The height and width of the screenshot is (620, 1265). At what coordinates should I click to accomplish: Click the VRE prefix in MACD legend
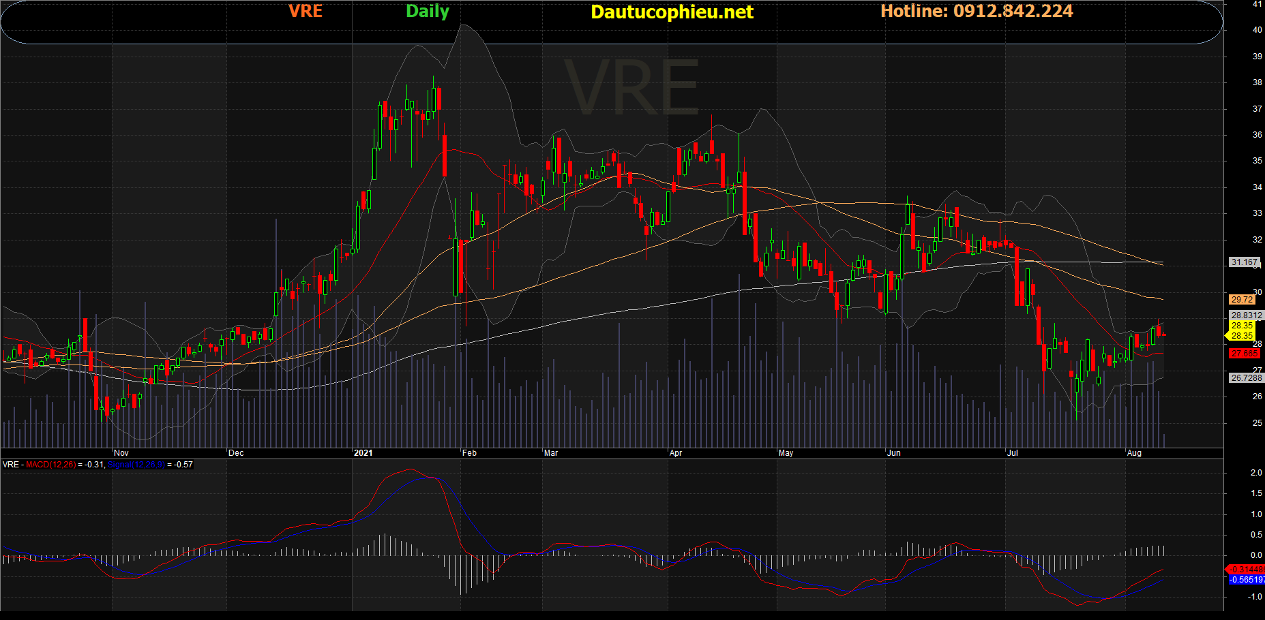11,465
